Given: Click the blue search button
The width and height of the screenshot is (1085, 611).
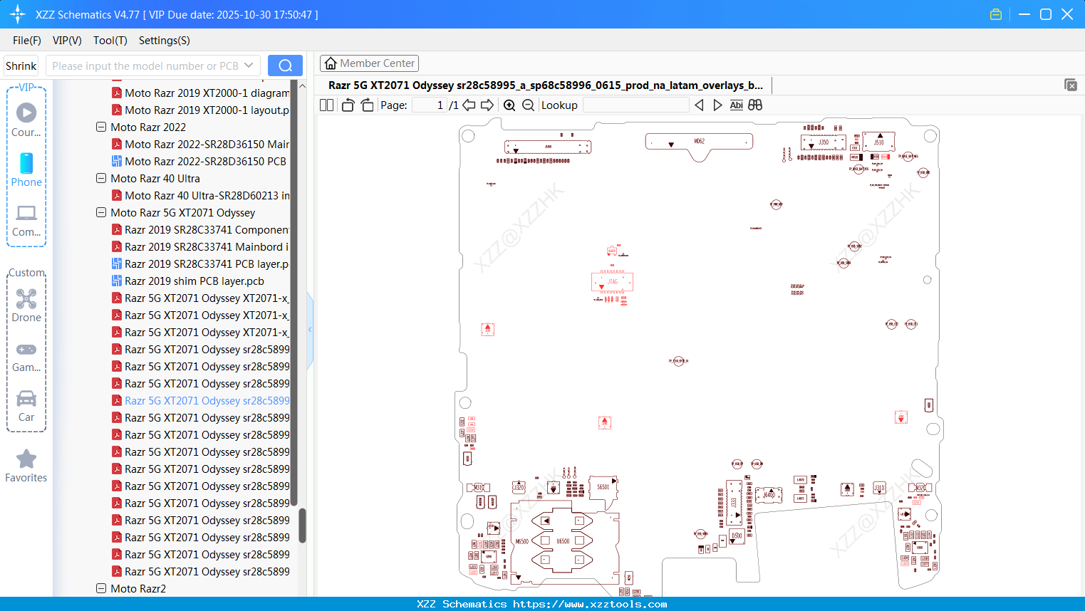Looking at the screenshot, I should [285, 66].
